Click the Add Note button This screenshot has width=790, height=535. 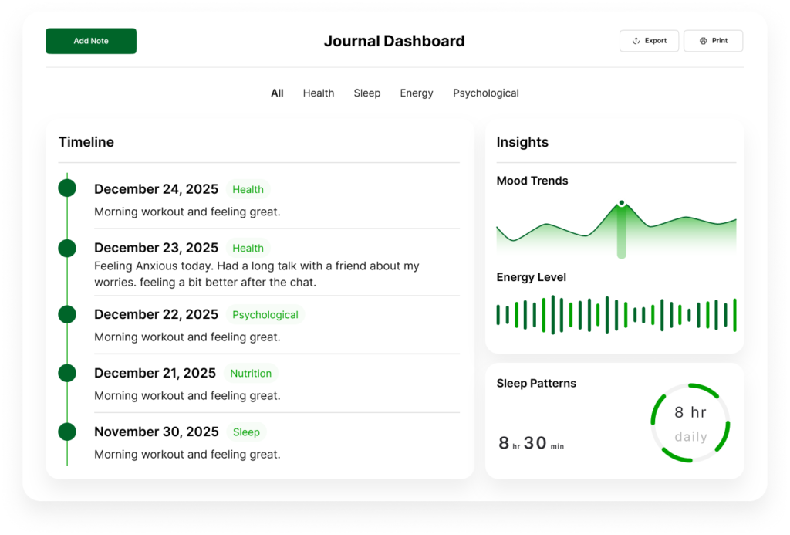coord(91,41)
